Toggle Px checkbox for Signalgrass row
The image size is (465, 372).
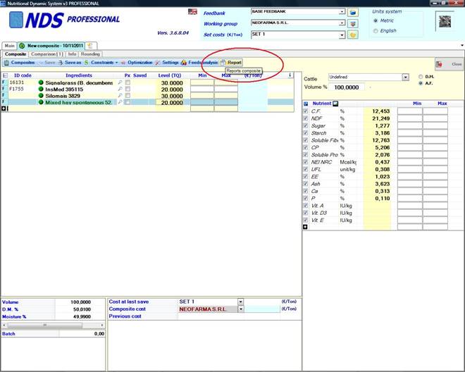tap(128, 82)
